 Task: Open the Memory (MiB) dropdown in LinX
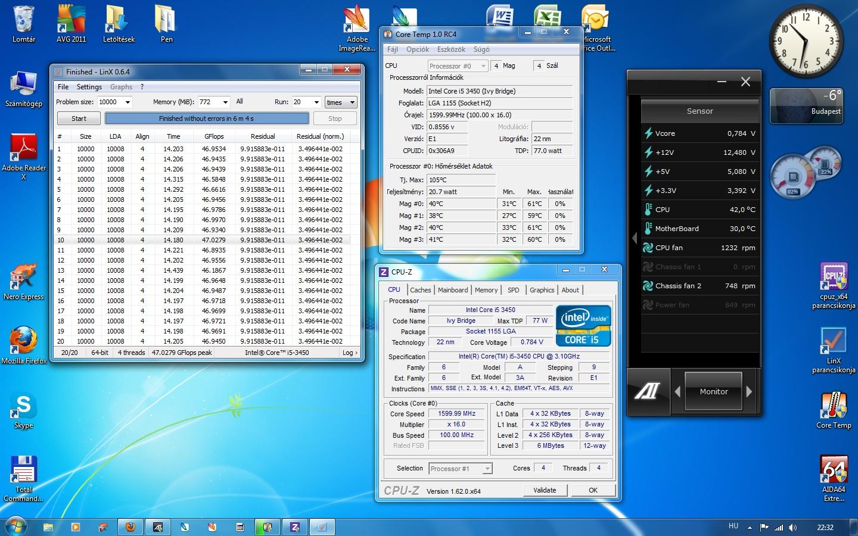(x=225, y=102)
